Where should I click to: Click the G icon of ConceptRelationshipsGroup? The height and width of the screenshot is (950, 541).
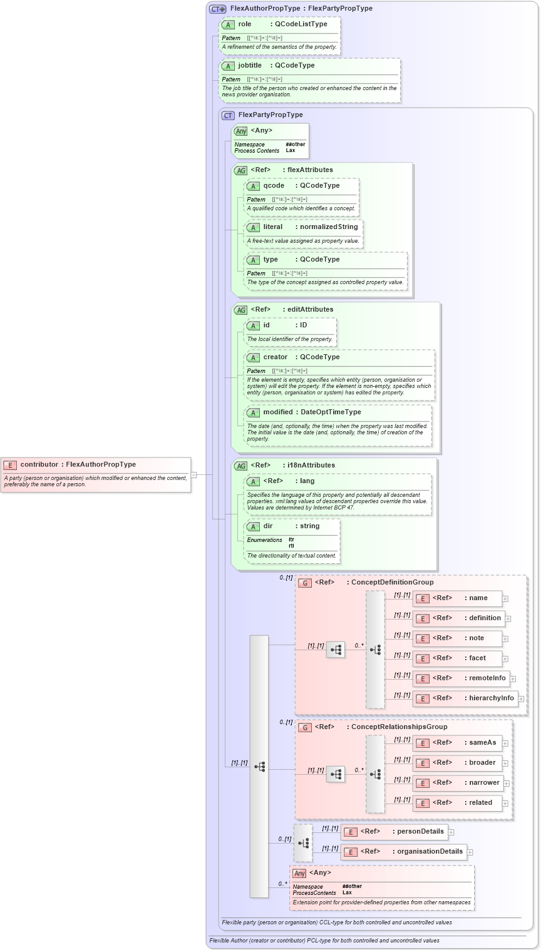(x=305, y=727)
